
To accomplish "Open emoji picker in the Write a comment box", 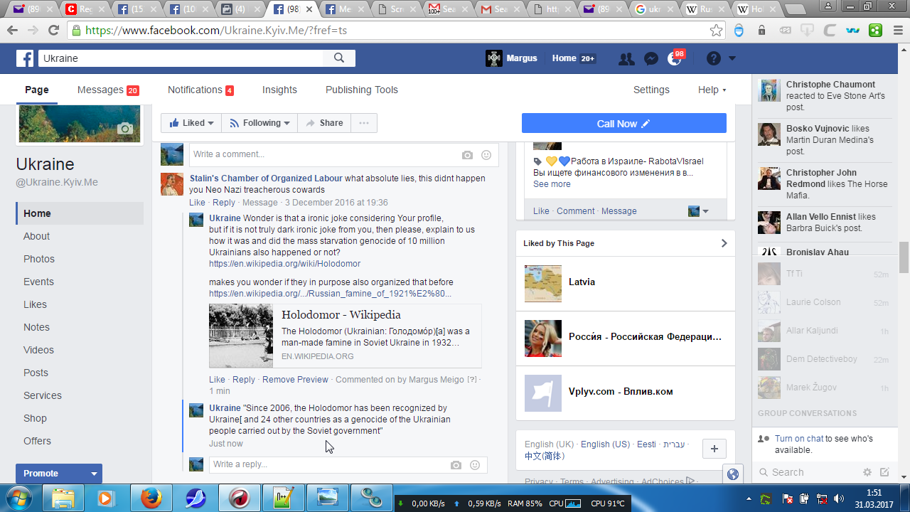I will 486,155.
